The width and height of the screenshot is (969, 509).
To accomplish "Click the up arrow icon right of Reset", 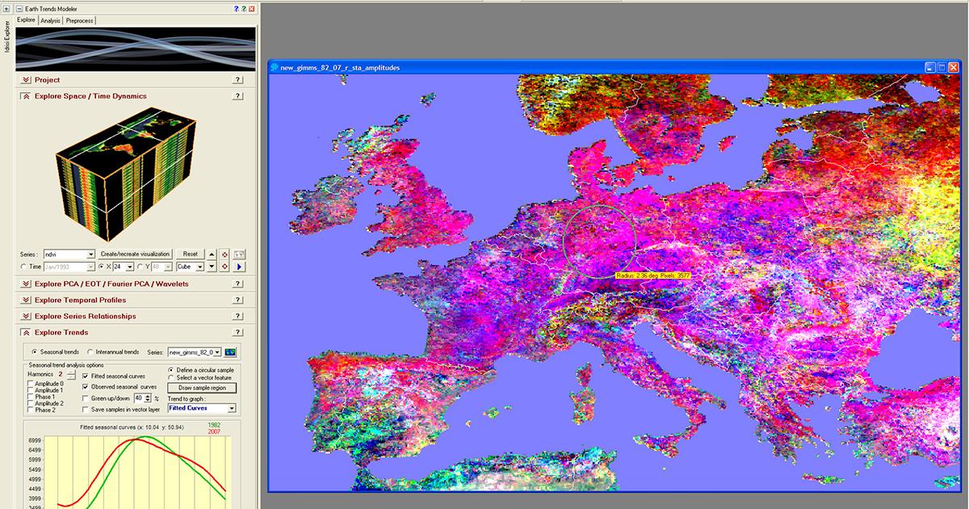I will tap(212, 254).
